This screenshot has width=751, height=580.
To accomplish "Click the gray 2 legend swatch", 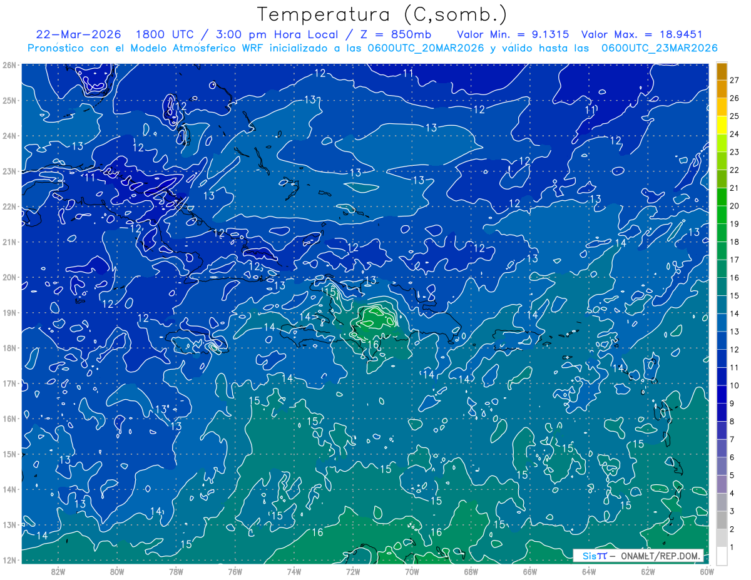I will click(722, 521).
